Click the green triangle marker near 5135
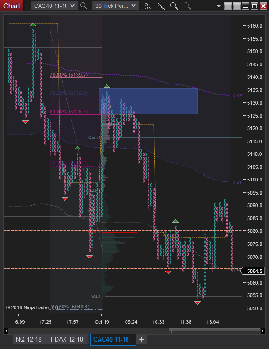 point(107,86)
